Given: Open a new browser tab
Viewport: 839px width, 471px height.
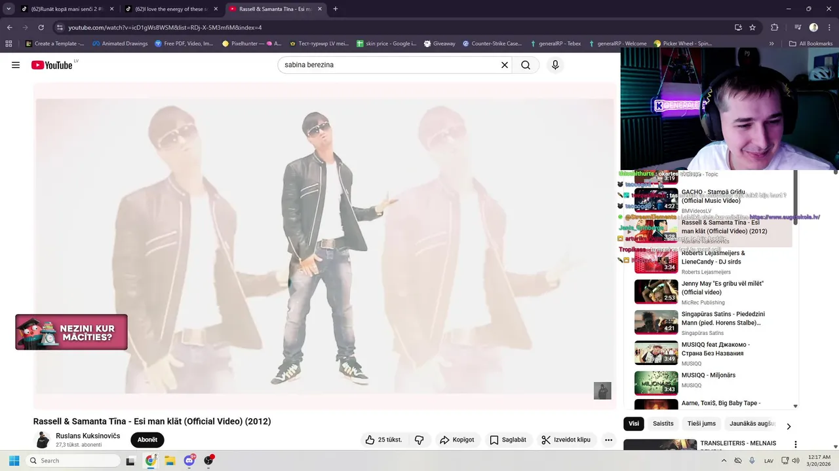Looking at the screenshot, I should (336, 9).
